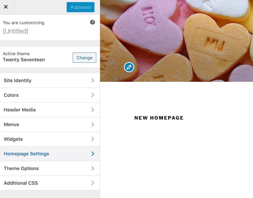Click the Site Identity chevron arrow

[x=93, y=80]
